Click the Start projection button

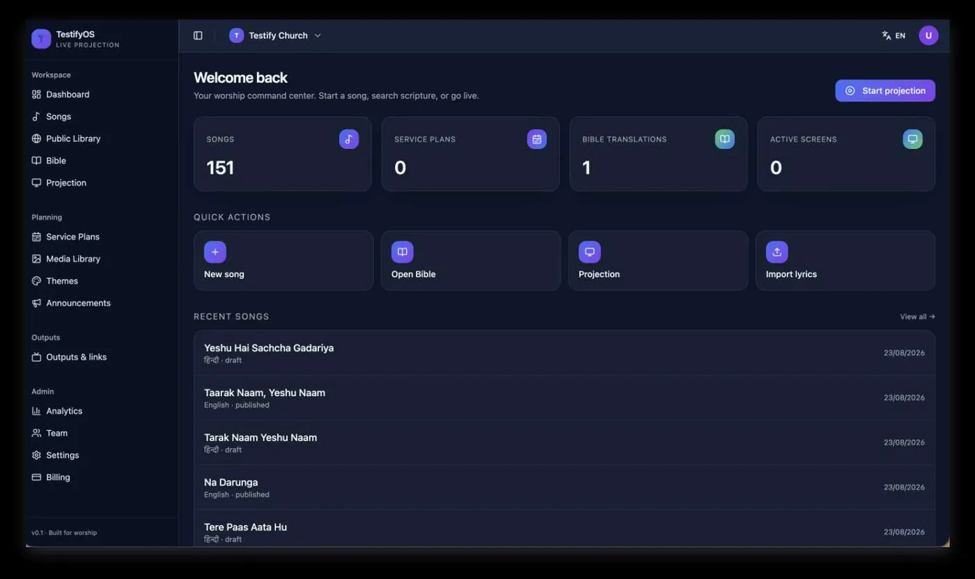[885, 90]
